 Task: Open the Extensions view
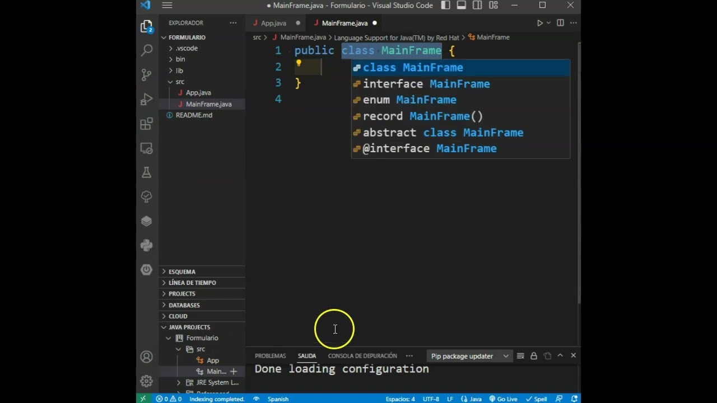click(147, 124)
